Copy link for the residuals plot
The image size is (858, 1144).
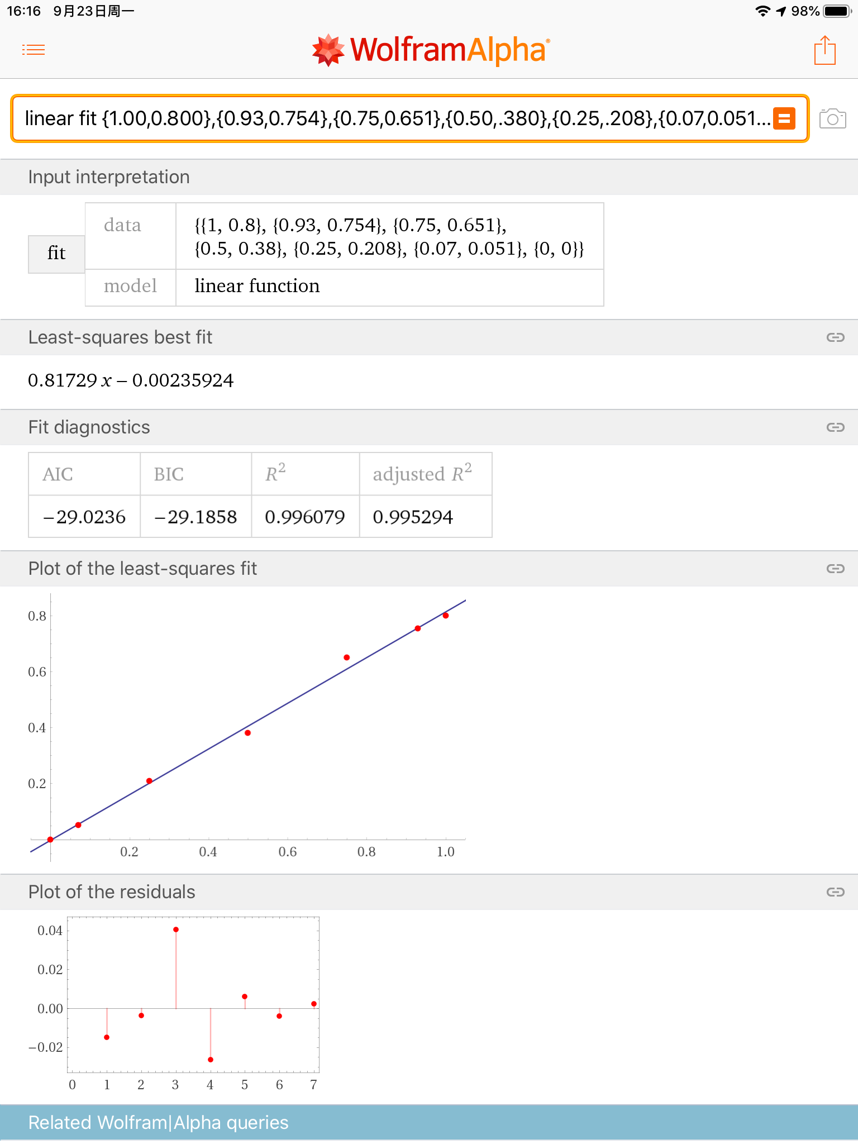tap(835, 892)
